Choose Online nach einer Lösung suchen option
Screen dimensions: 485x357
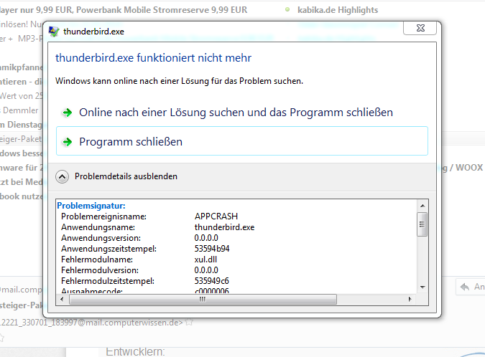click(242, 113)
